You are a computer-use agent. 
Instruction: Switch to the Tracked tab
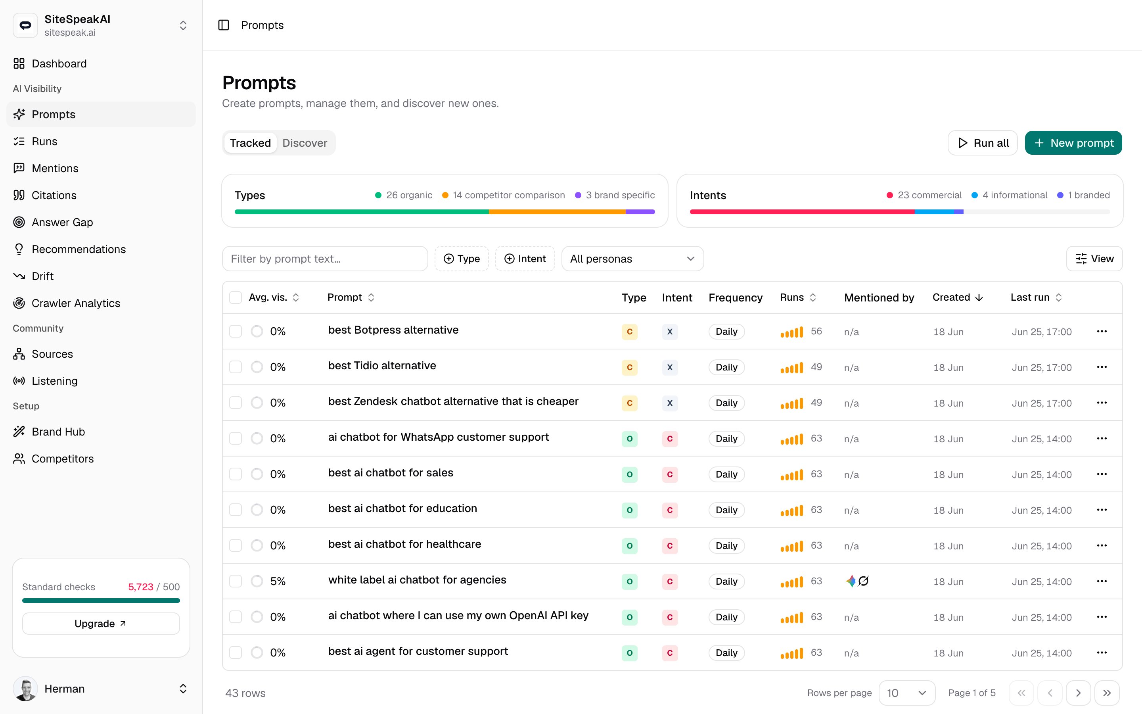tap(250, 143)
